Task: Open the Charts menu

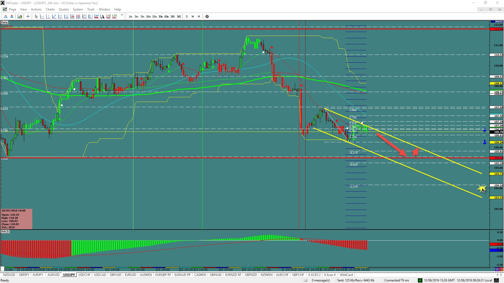Action: tap(50, 9)
